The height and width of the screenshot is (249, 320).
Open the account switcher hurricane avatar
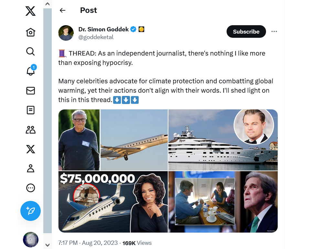pyautogui.click(x=31, y=240)
